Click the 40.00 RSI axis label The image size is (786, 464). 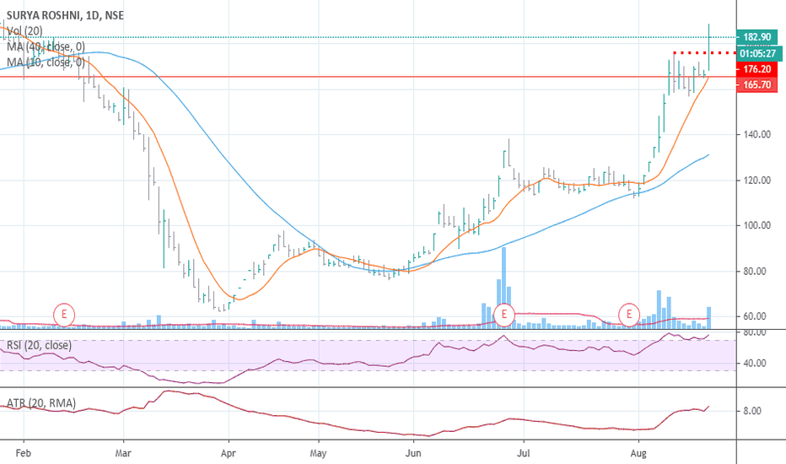point(755,363)
